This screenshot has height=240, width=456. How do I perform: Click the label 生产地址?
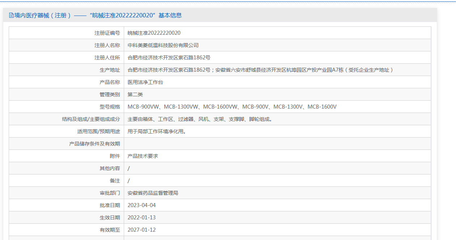(110, 70)
